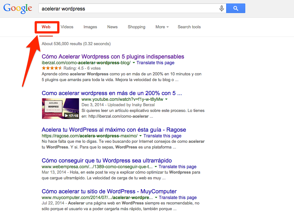Screen dimensions: 294x214
Task: Click the www.webempresa.com URL text
Action: click(x=97, y=167)
